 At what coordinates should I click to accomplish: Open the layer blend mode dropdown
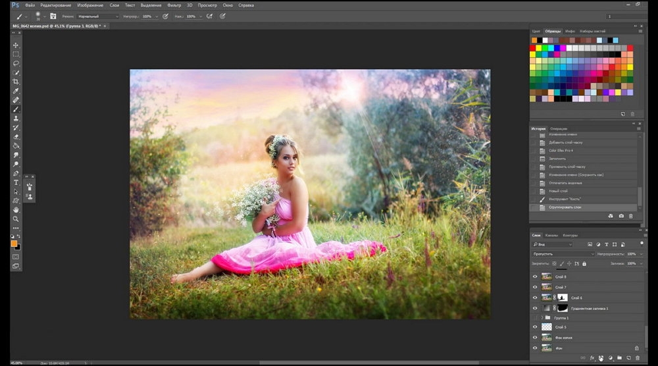563,254
